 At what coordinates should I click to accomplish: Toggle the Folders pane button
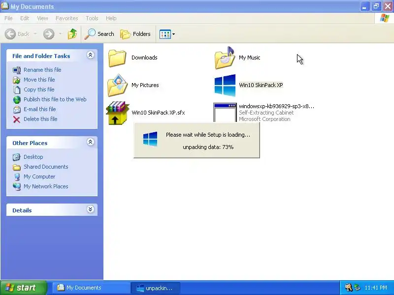[x=135, y=34]
